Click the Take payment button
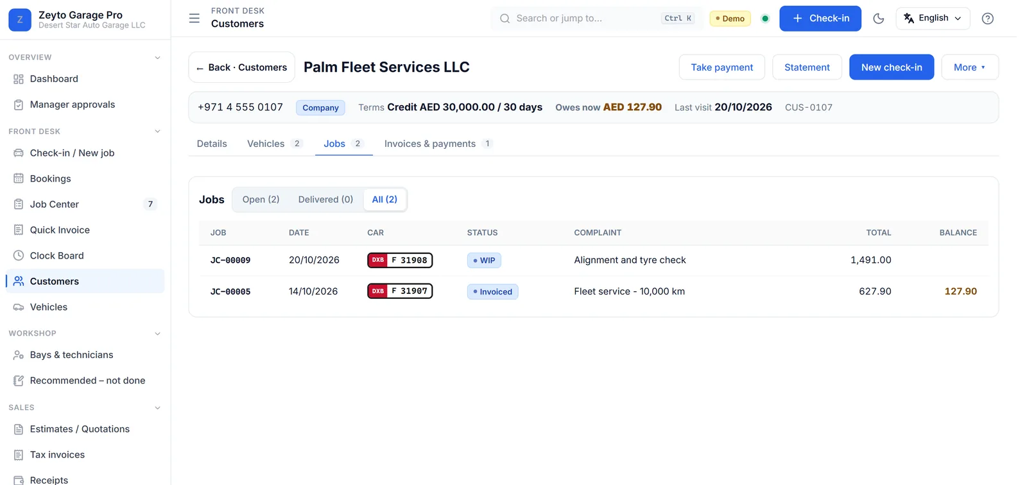 722,67
